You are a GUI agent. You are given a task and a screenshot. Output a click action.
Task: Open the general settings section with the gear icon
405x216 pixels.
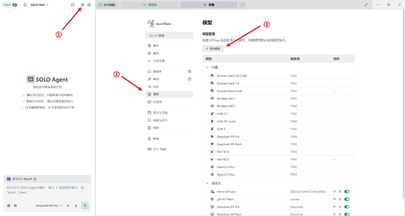[x=169, y=53]
